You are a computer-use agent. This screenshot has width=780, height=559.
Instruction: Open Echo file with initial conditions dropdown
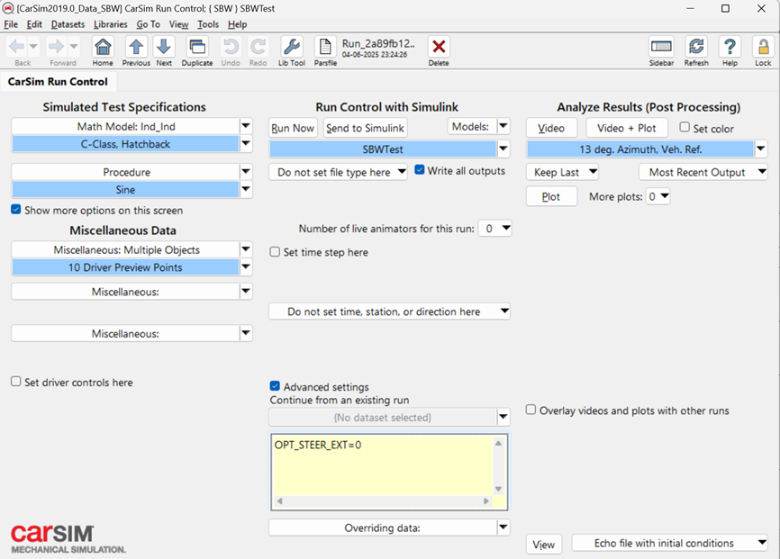[669, 543]
